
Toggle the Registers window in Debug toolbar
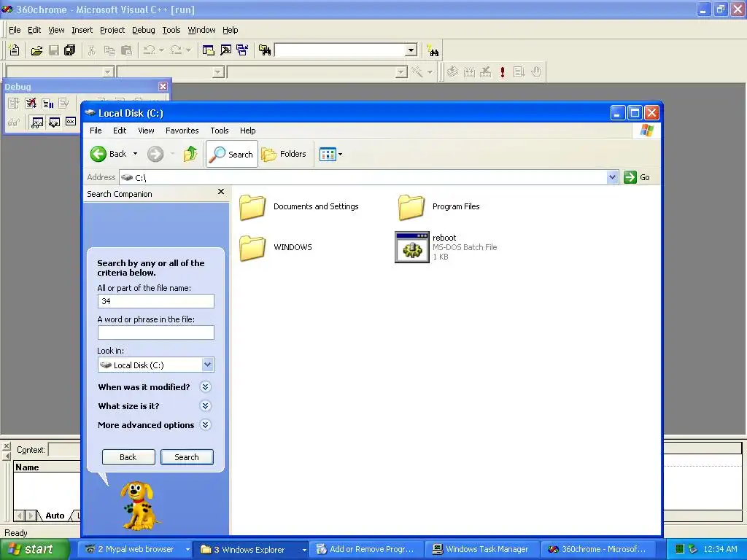(71, 122)
